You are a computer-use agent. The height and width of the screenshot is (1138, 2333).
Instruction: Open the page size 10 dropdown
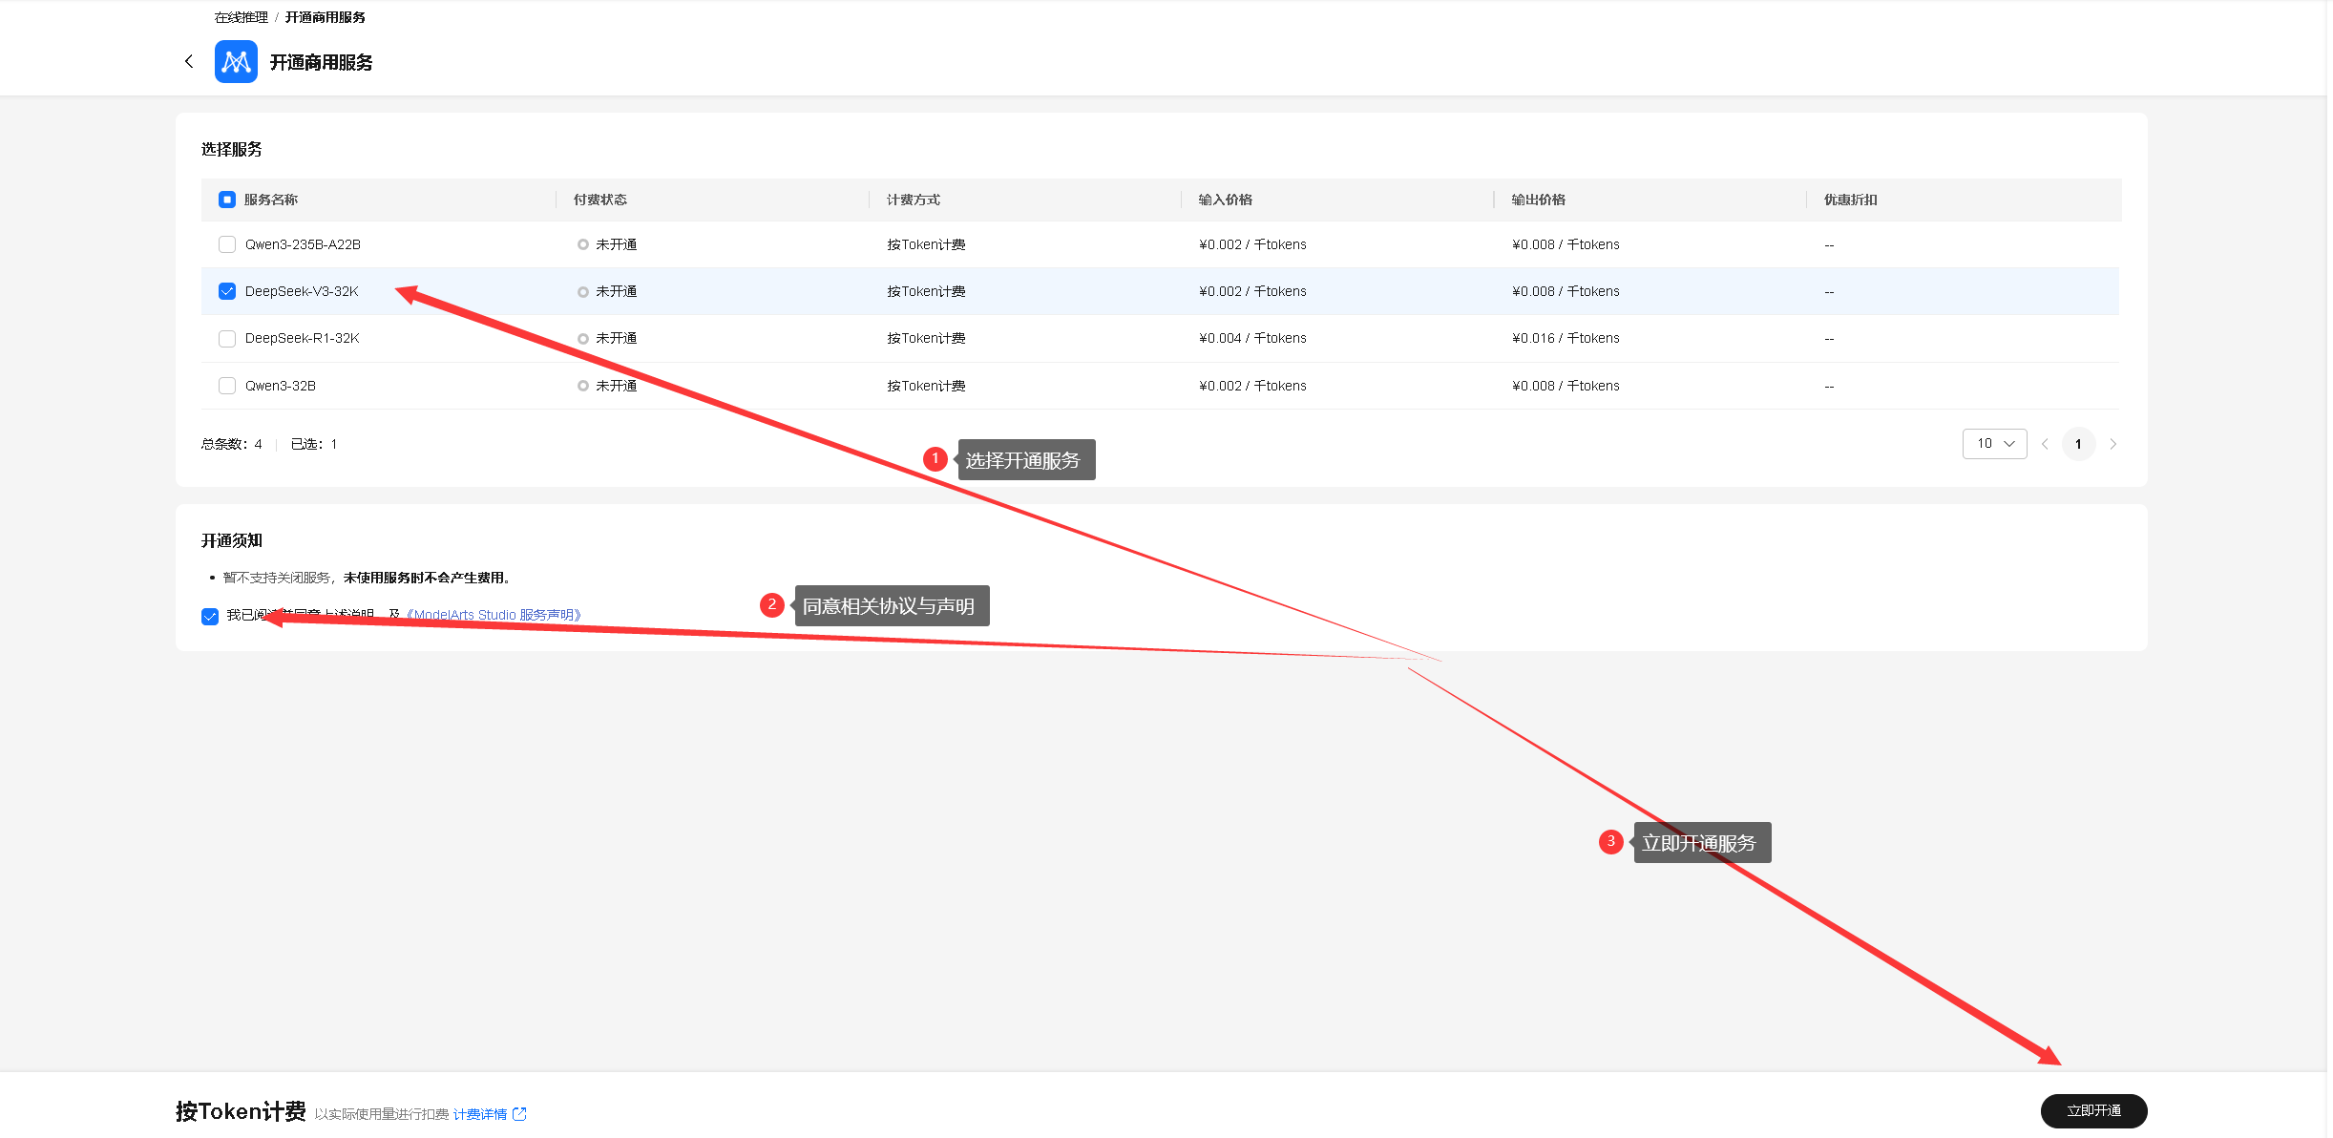pyautogui.click(x=1994, y=444)
